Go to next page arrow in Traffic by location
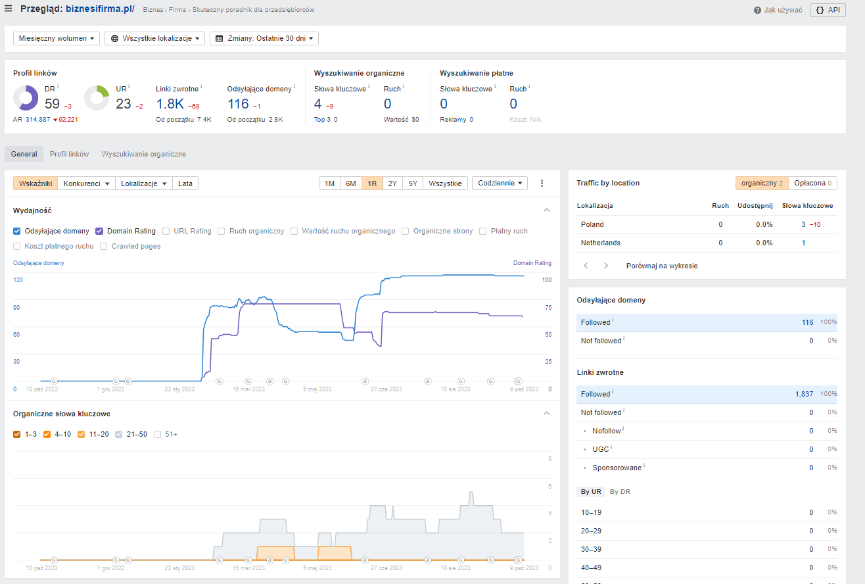The image size is (865, 584). click(606, 266)
